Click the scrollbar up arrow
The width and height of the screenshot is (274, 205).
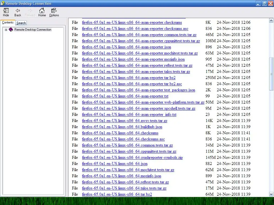click(271, 21)
